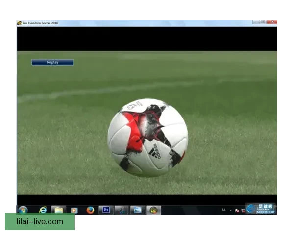
Task: Open Windows Media Player from the taskbar
Action: tap(74, 210)
